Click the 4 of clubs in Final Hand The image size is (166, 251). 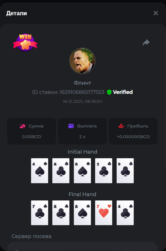click(x=125, y=213)
